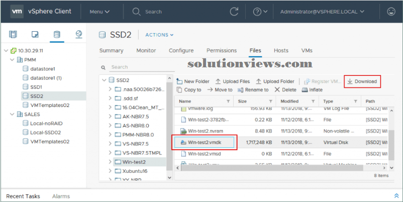The image size is (403, 202).
Task: Click the Delete X icon
Action: tap(277, 89)
